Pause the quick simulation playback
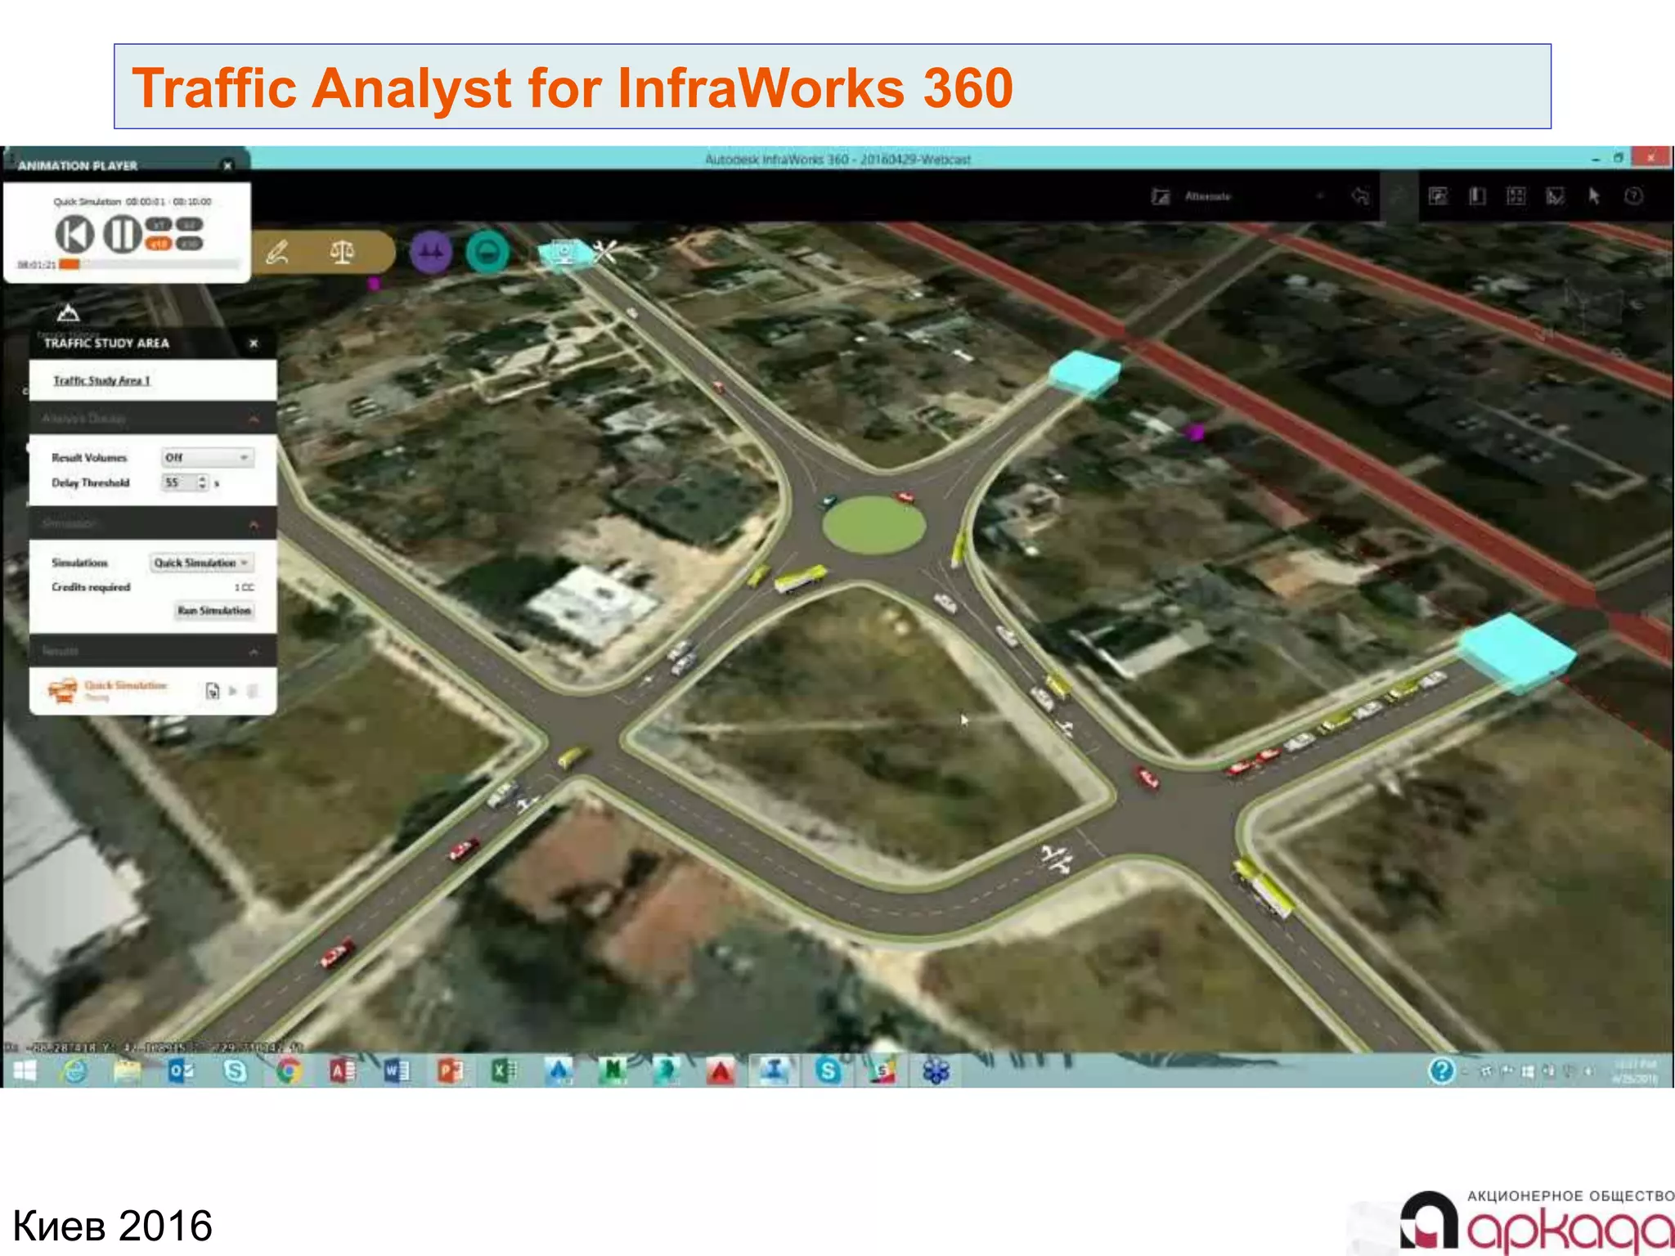 tap(122, 235)
